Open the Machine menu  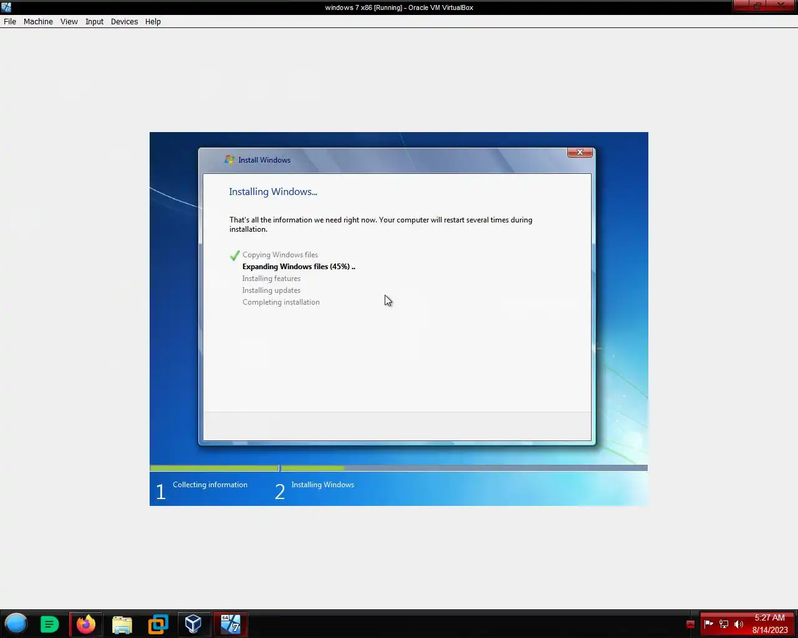pyautogui.click(x=38, y=21)
